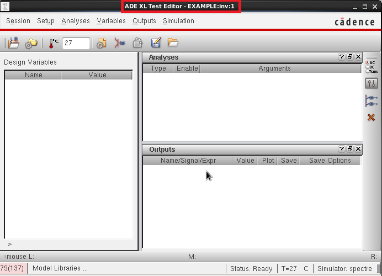
Task: Open the simulation files setup folder icon
Action: tap(31, 44)
